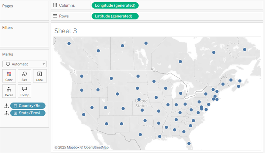The height and width of the screenshot is (153, 265).
Task: Click the Pages shelf header
Action: point(7,6)
